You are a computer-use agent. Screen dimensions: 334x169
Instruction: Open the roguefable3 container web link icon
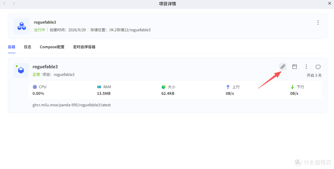coord(283,66)
